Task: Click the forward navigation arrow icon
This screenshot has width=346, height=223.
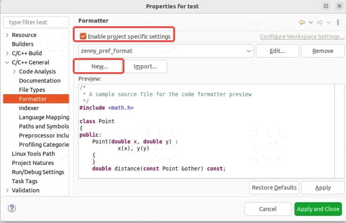Action: (x=320, y=22)
